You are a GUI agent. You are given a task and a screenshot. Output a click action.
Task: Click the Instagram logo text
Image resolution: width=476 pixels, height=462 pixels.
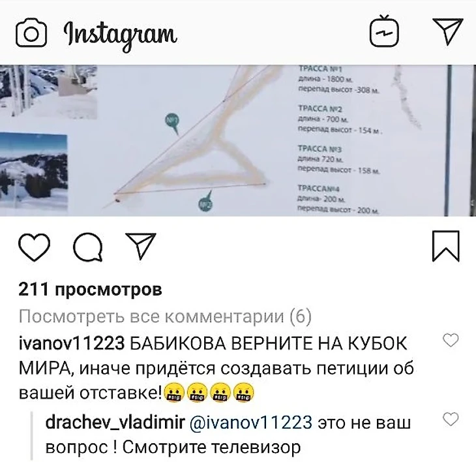tap(120, 35)
